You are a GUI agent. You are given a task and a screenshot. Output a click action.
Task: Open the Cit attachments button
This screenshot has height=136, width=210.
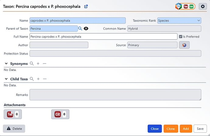[x=60, y=114]
